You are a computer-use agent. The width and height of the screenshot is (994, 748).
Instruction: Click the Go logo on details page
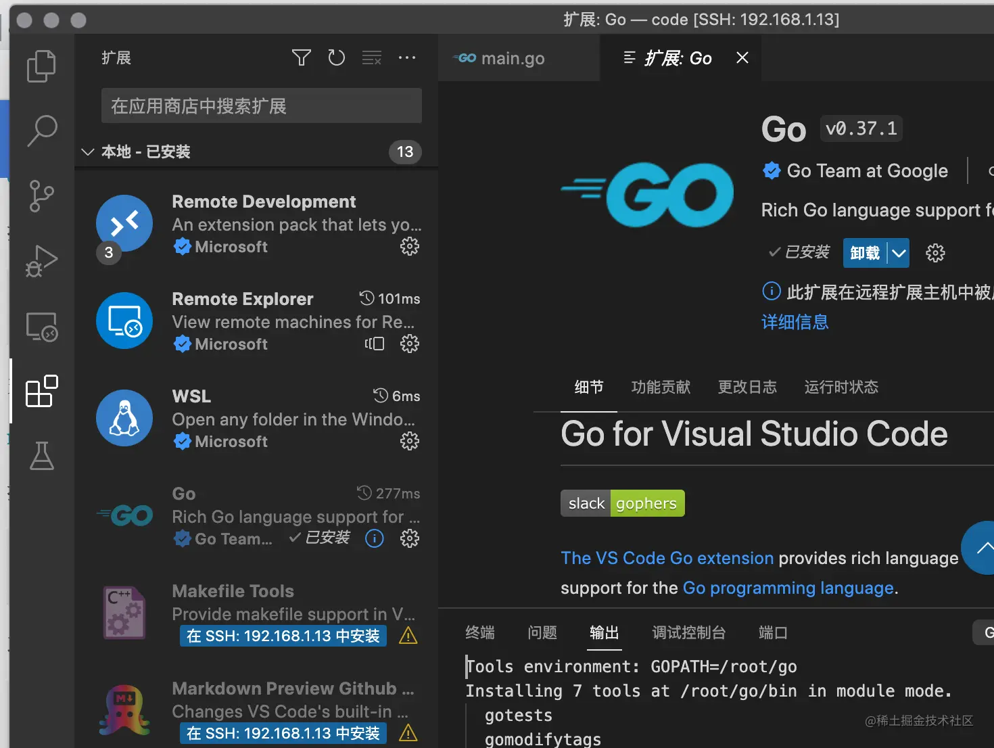(647, 194)
